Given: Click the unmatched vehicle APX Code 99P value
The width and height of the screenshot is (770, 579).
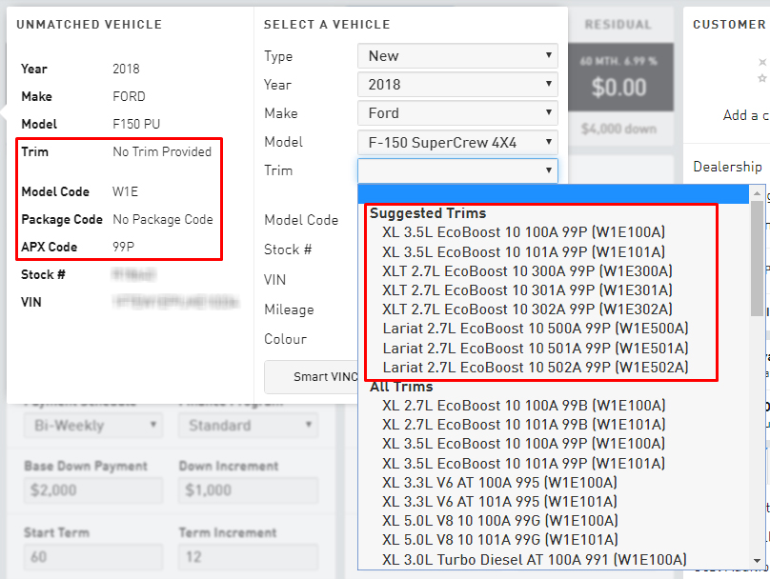Looking at the screenshot, I should [x=123, y=247].
